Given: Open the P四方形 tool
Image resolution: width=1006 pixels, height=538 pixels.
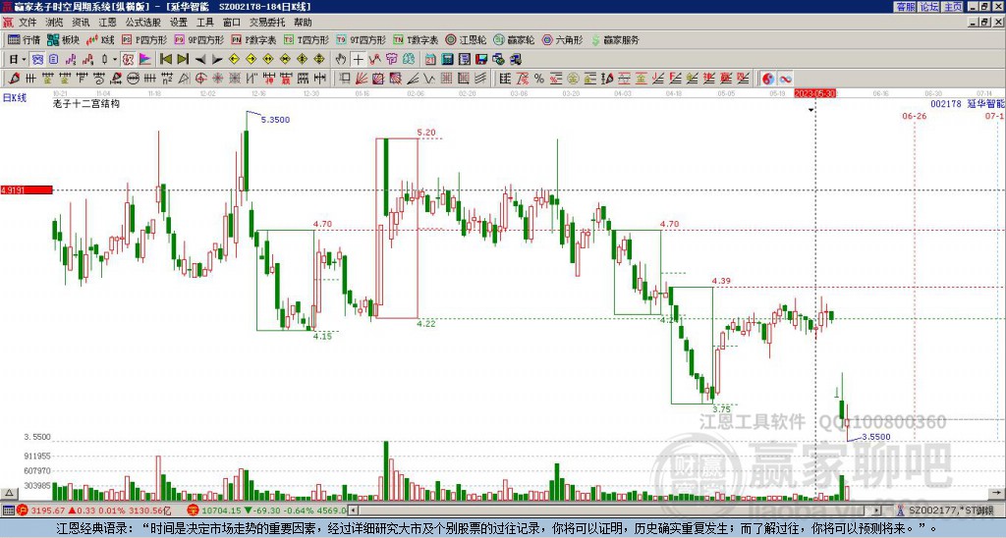Looking at the screenshot, I should tap(144, 39).
